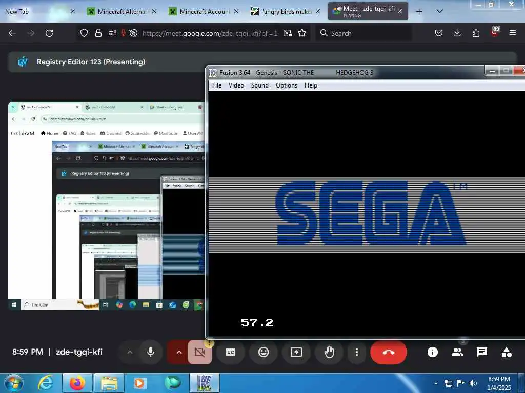The width and height of the screenshot is (525, 393).
Task: Click the blocked autoplay icon in address bar
Action: click(x=134, y=33)
